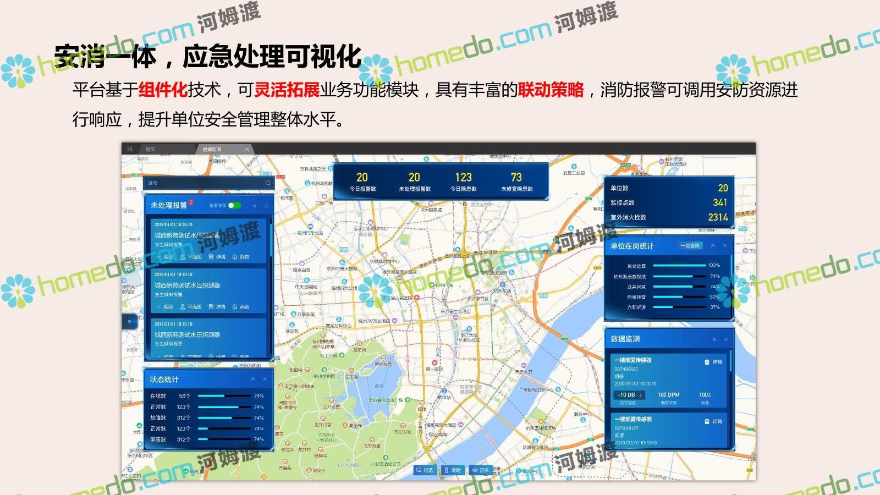The width and height of the screenshot is (880, 495).
Task: Open the 显示 visibility options
Action: coord(480,470)
